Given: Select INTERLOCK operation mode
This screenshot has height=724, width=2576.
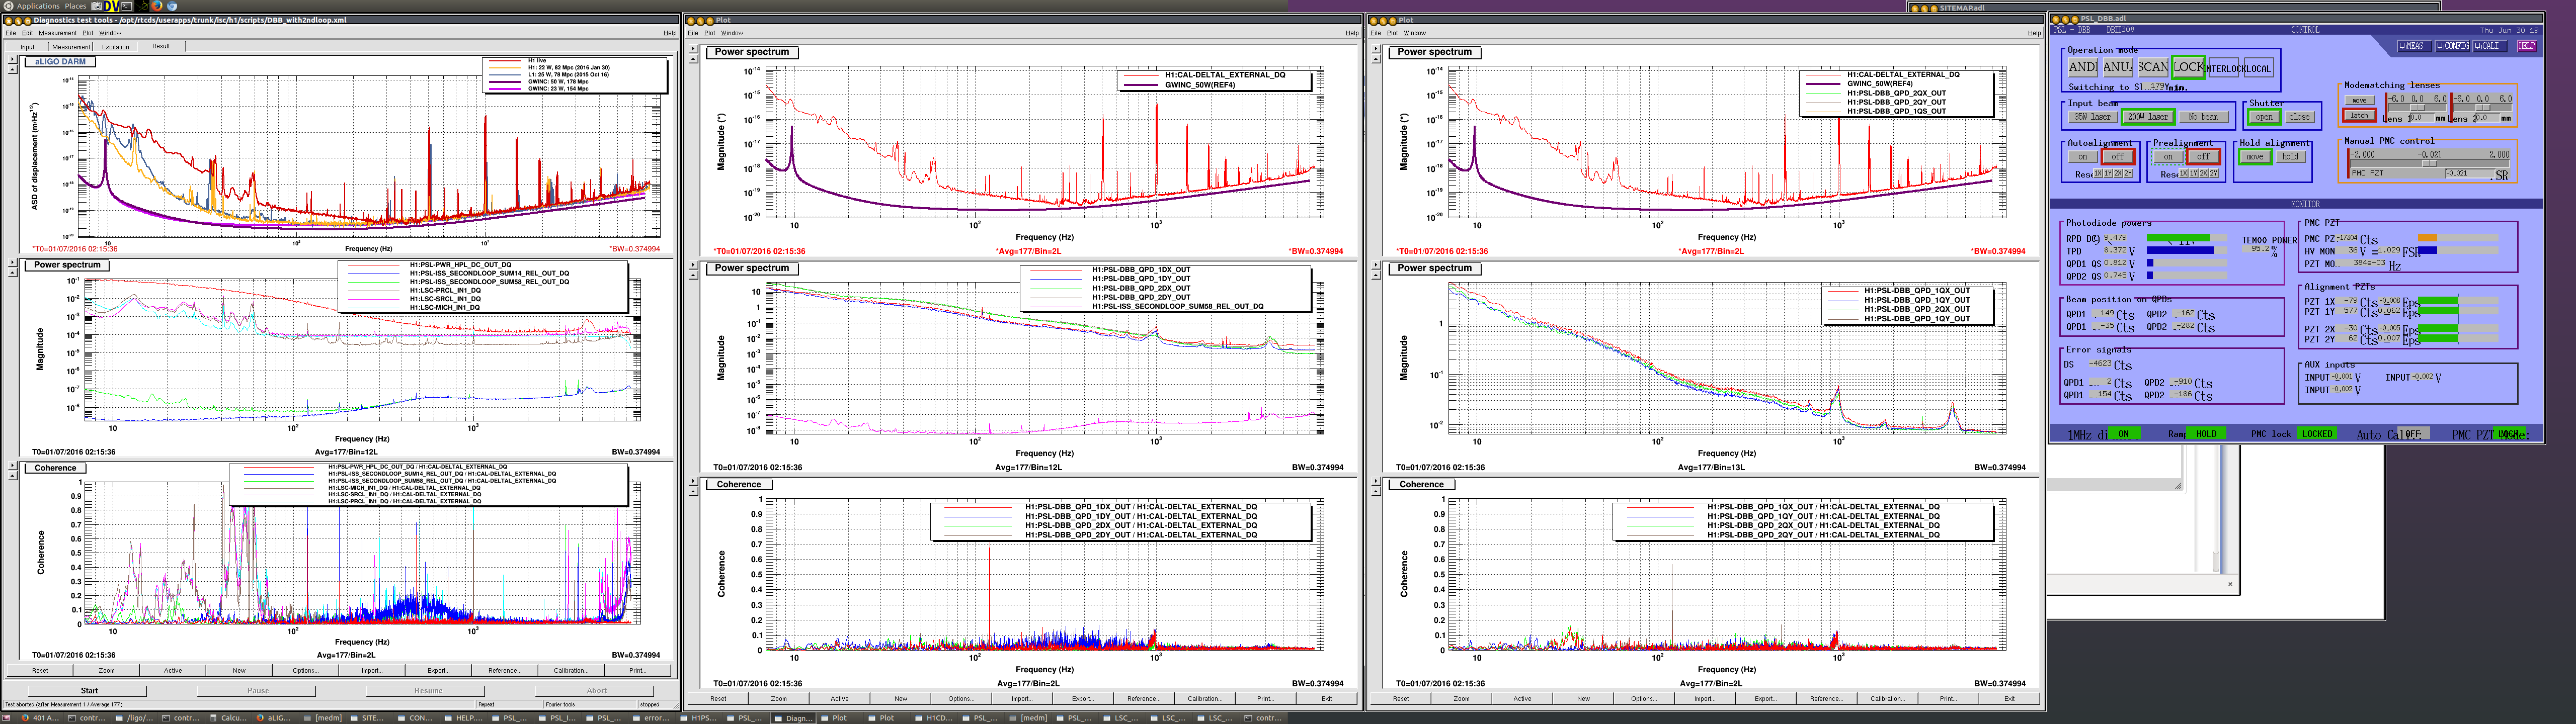Looking at the screenshot, I should tap(2224, 68).
